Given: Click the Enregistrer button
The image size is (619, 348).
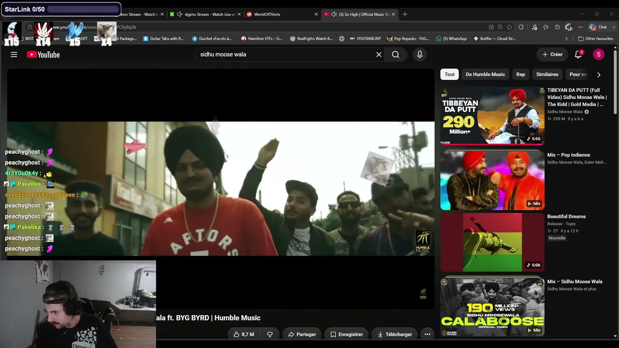Looking at the screenshot, I should point(346,334).
